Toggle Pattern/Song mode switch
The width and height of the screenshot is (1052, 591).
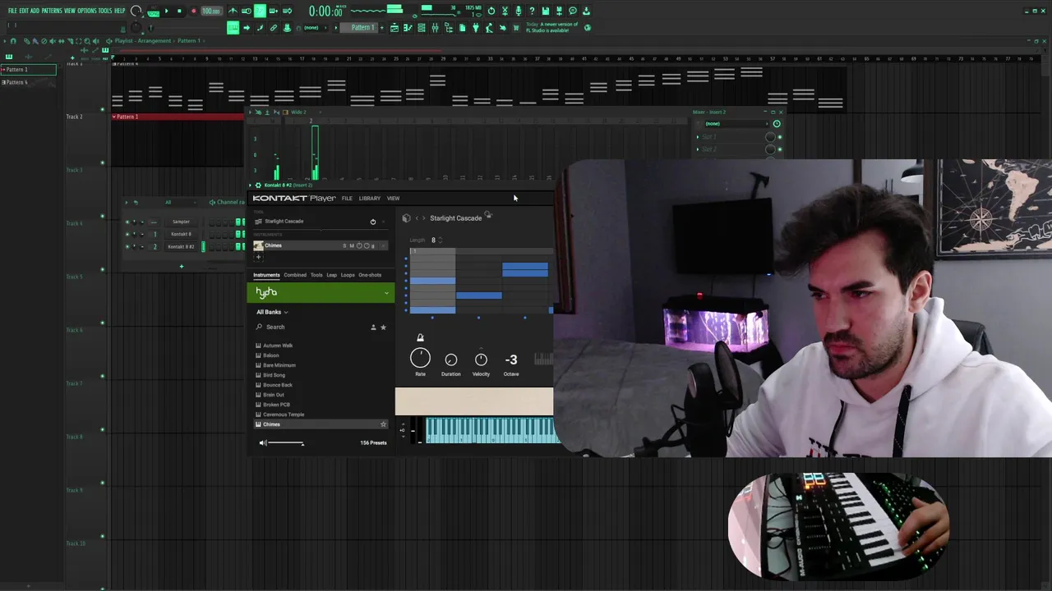click(x=154, y=11)
